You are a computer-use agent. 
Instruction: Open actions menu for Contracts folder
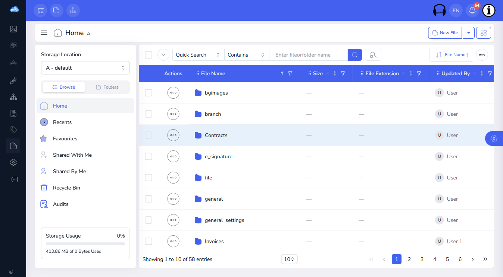point(173,135)
